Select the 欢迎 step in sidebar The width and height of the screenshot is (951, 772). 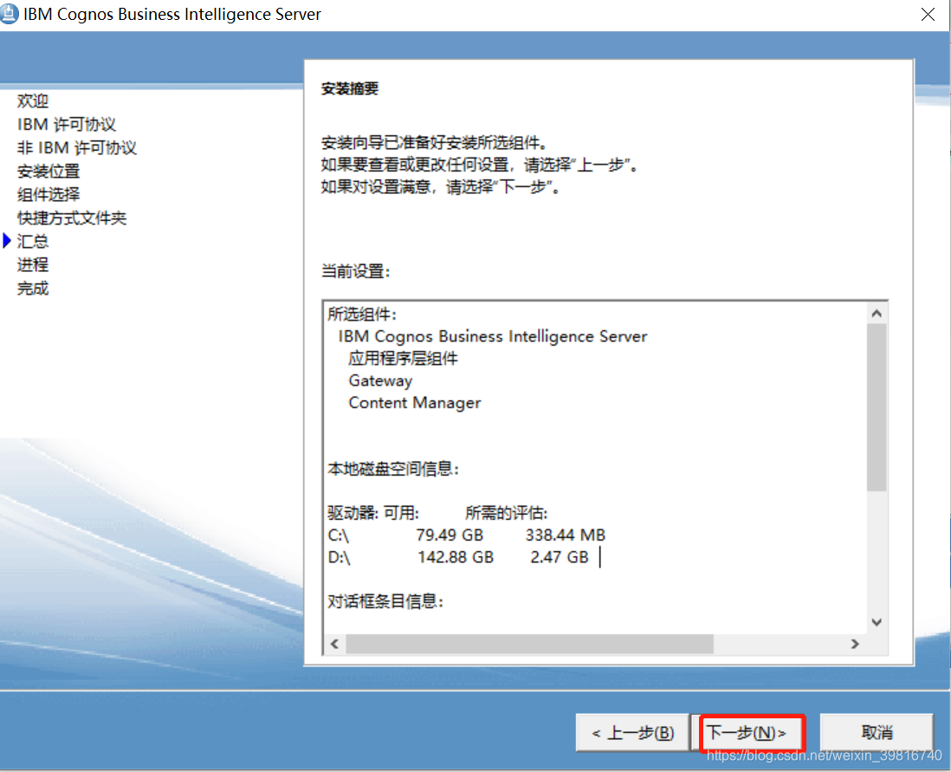(33, 101)
